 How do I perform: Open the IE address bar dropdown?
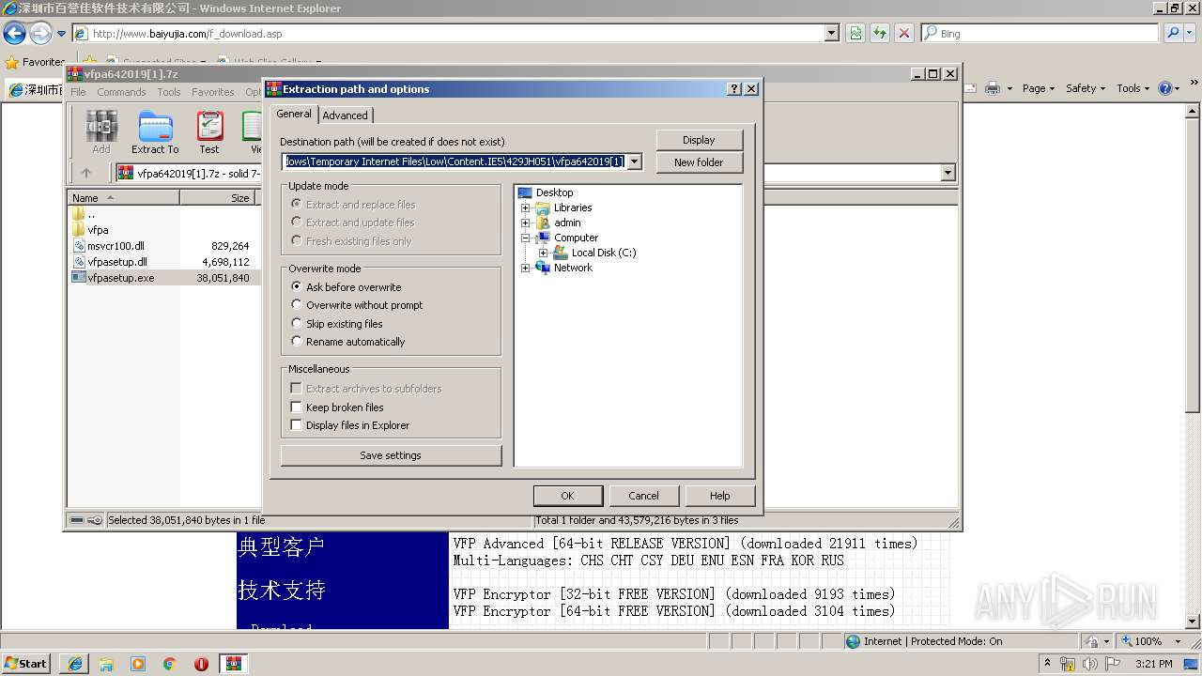click(x=832, y=33)
